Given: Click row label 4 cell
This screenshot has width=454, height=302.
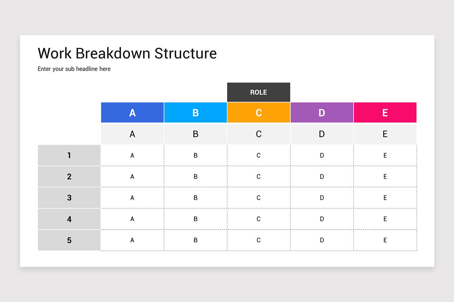Looking at the screenshot, I should [69, 219].
